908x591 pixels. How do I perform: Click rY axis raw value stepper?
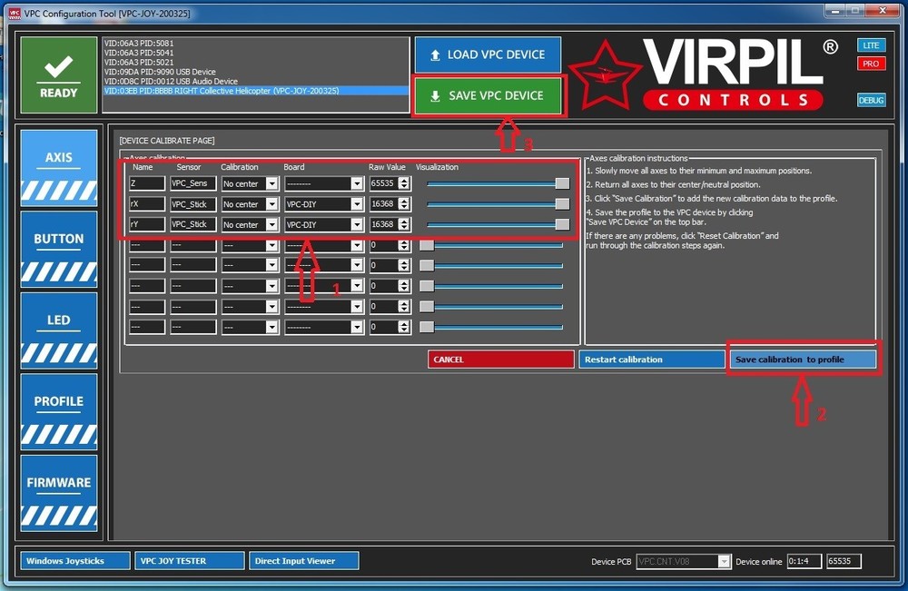click(404, 224)
